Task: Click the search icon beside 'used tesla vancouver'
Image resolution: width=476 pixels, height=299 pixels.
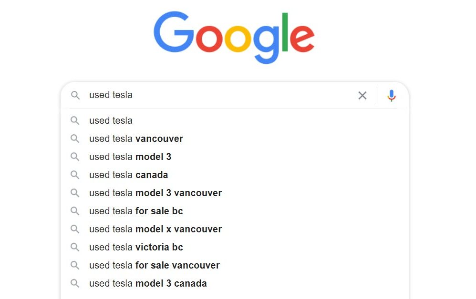Action: [75, 139]
